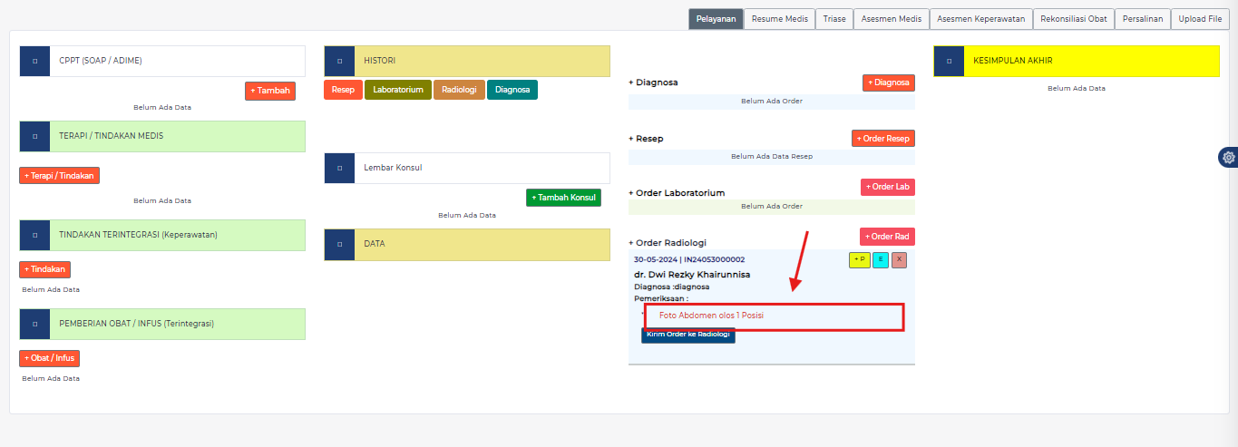The height and width of the screenshot is (447, 1238).
Task: Click the square icon beside HISTORI
Action: click(339, 61)
